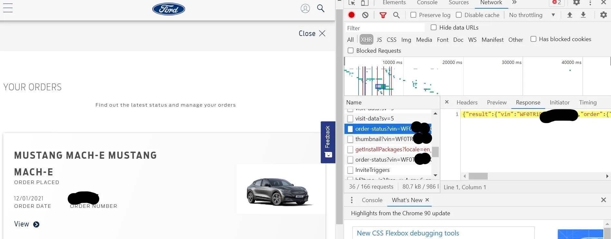Close the request details pane
The image size is (611, 239).
tap(446, 102)
